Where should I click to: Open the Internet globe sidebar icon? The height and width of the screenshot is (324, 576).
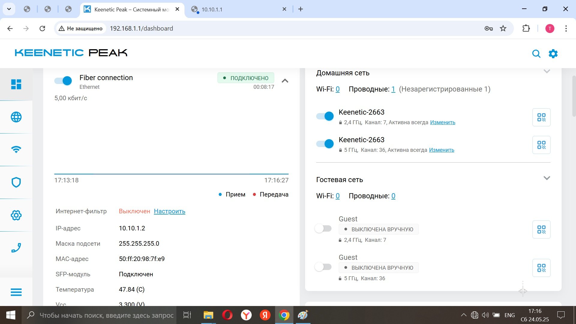click(16, 117)
